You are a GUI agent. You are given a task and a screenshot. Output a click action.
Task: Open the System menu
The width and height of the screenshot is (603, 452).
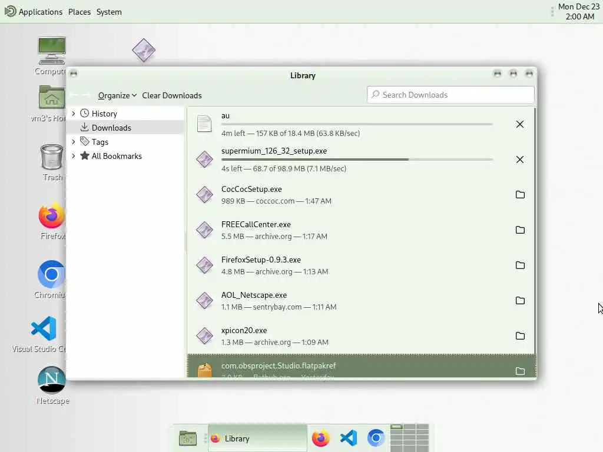[109, 12]
